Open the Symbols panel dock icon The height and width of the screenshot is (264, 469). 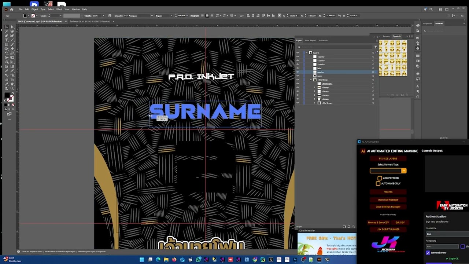(x=418, y=48)
